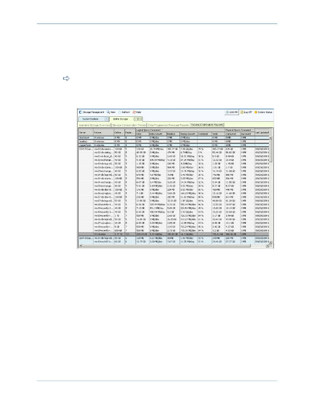Switch to the System Explorer tab

coord(91,119)
